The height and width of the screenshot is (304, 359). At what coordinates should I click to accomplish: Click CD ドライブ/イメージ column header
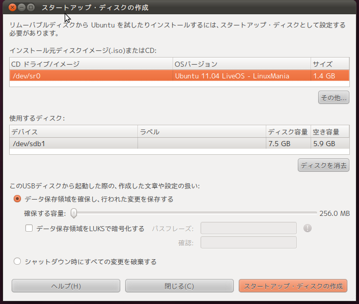pyautogui.click(x=91, y=64)
